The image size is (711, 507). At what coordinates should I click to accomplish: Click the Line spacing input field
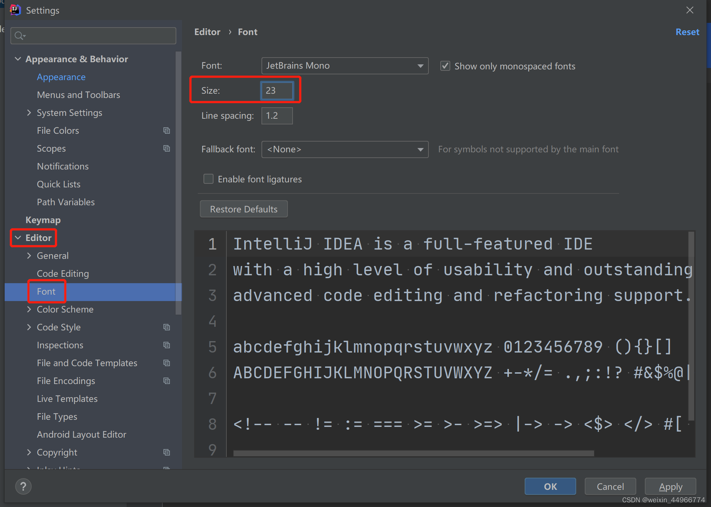click(x=277, y=116)
